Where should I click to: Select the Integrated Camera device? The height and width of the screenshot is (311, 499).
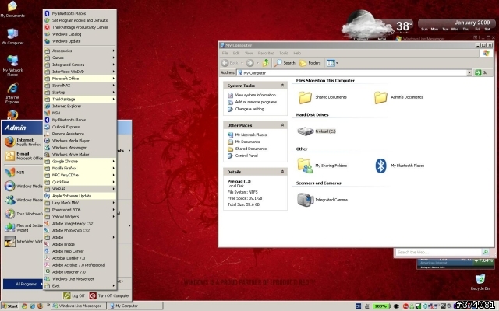322,200
